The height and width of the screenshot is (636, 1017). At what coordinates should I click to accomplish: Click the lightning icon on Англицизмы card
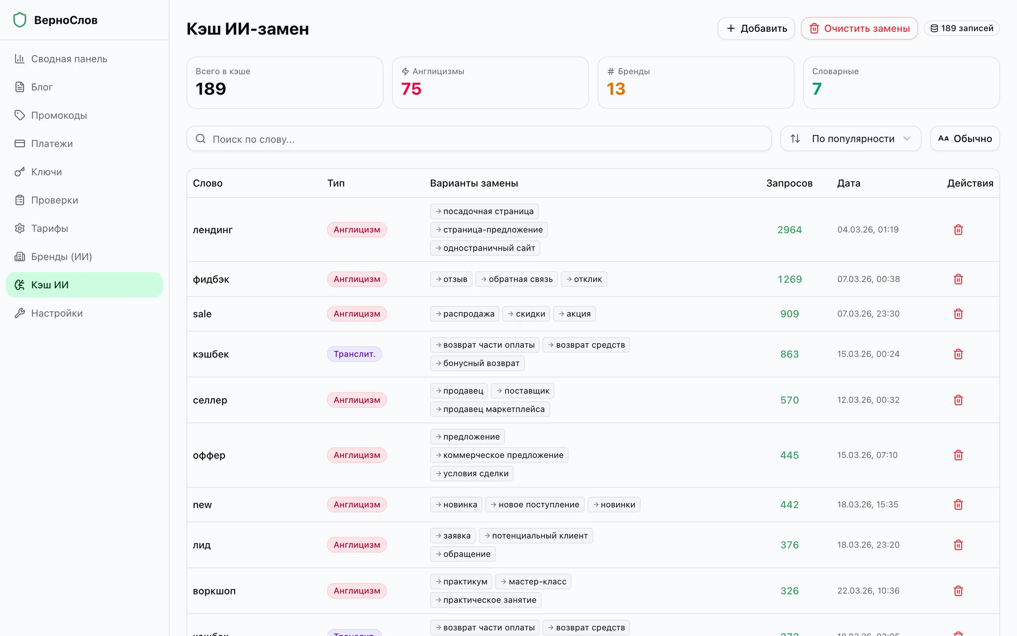(406, 71)
